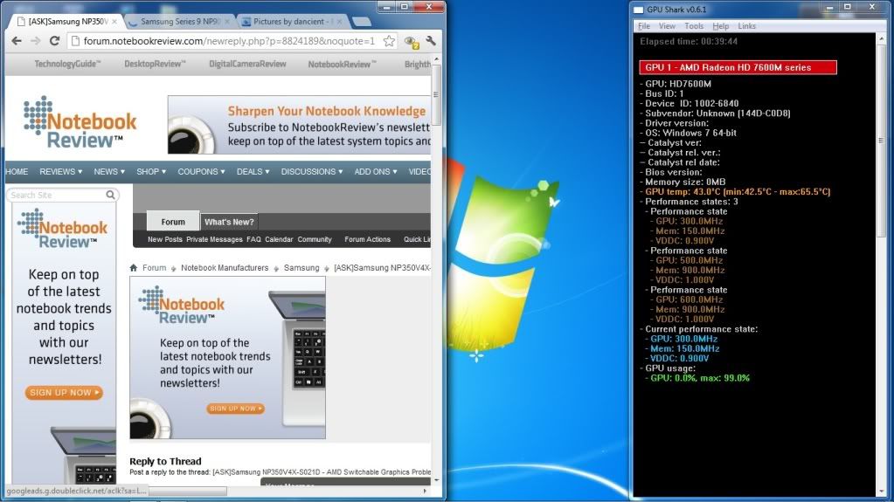This screenshot has height=502, width=894.
Task: Click Notebook Manufacturers breadcrumb link
Action: pyautogui.click(x=225, y=268)
